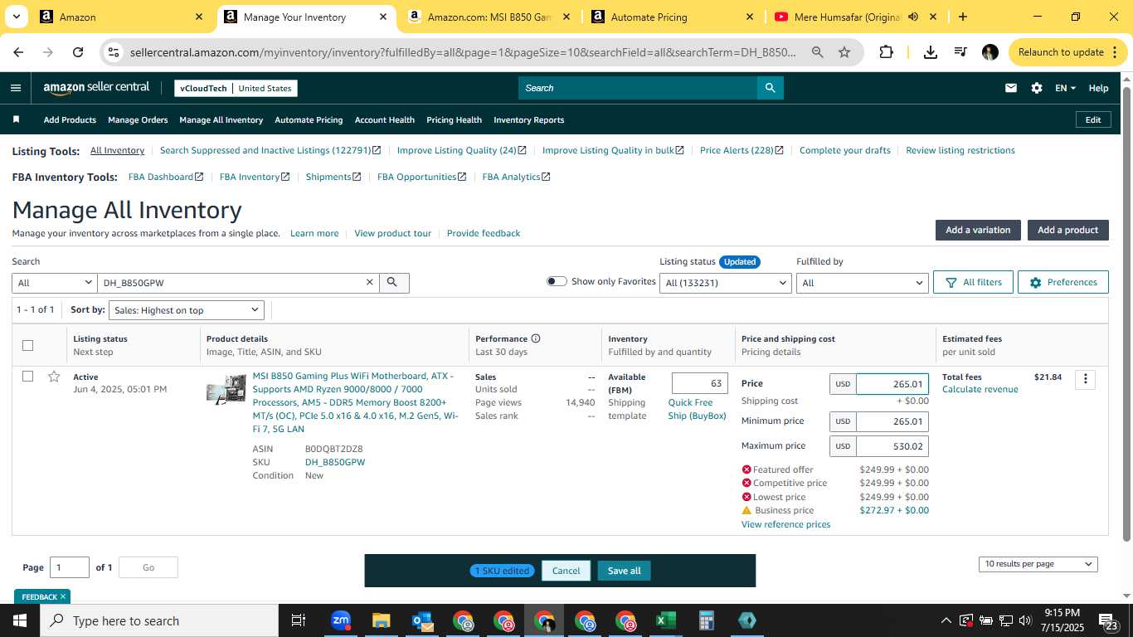Click the Cancel button
This screenshot has width=1133, height=637.
(x=566, y=571)
